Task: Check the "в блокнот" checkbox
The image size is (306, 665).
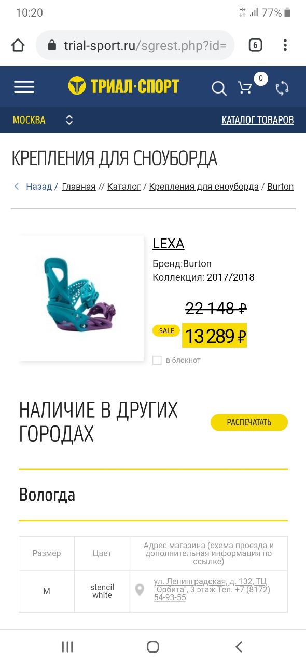Action: coord(157,360)
